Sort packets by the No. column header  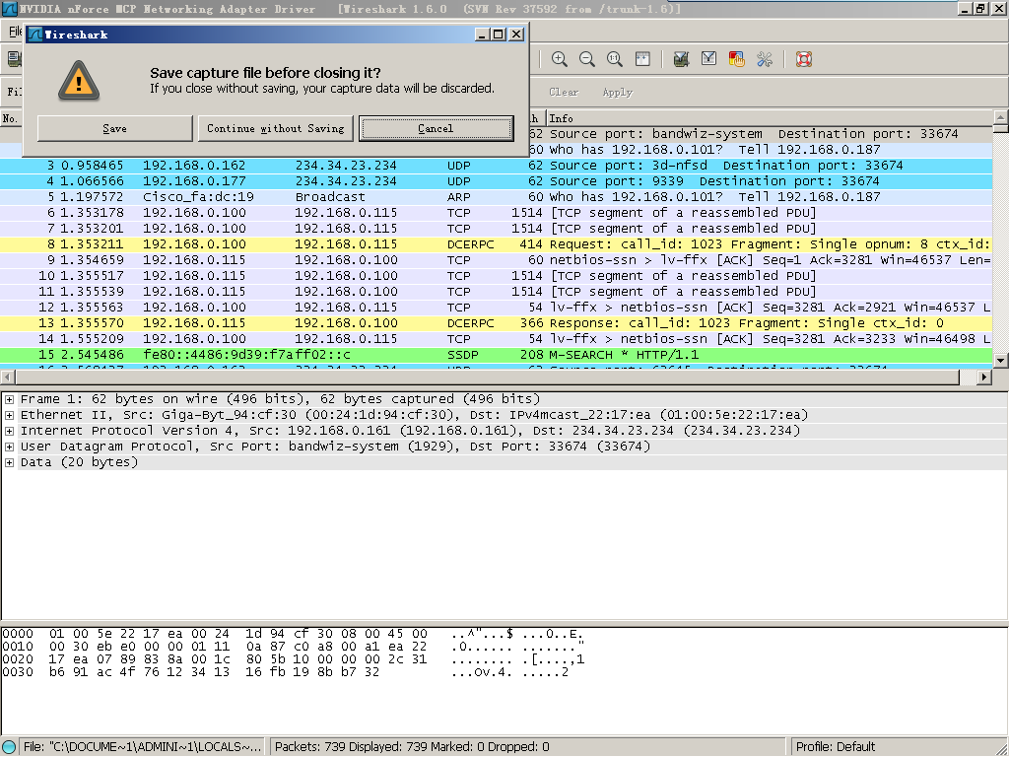12,118
